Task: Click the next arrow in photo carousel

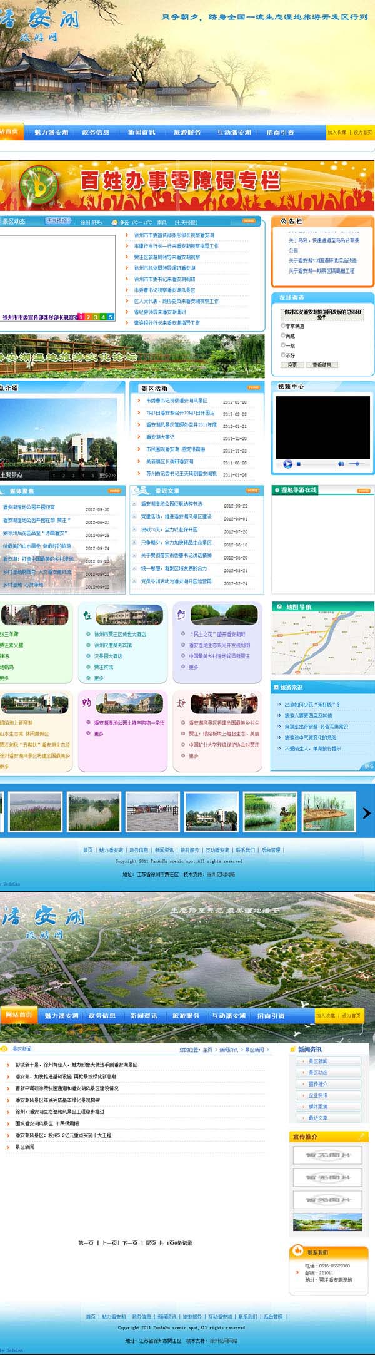Action: (x=366, y=813)
